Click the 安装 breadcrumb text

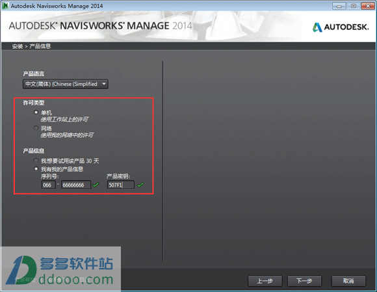18,46
